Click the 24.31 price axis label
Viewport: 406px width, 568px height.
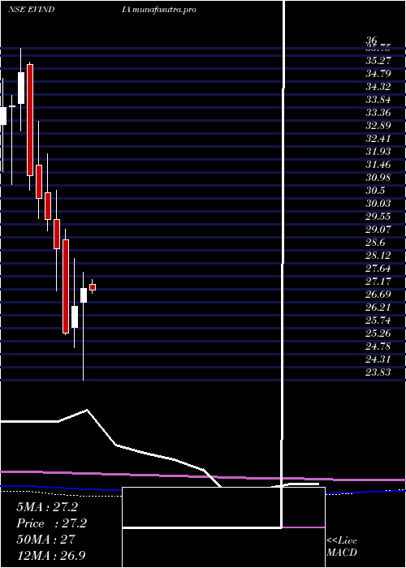[x=378, y=360]
